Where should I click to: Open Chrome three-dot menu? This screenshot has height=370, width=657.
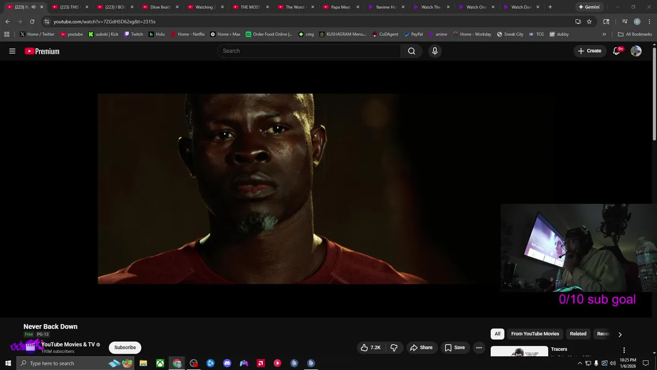pyautogui.click(x=648, y=22)
